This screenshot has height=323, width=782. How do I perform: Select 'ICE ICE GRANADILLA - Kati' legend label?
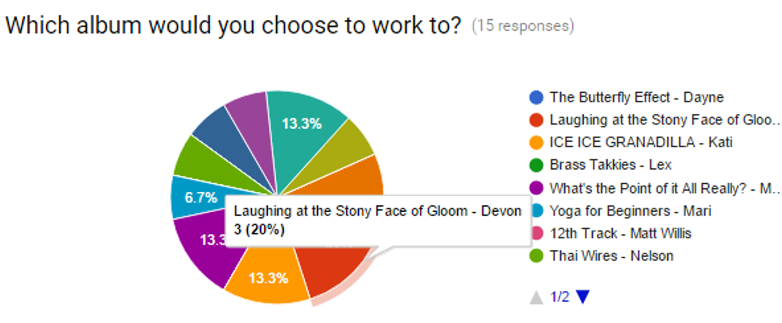(x=641, y=142)
